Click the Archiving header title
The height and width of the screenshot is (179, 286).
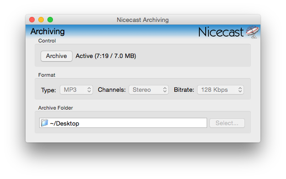(47, 32)
